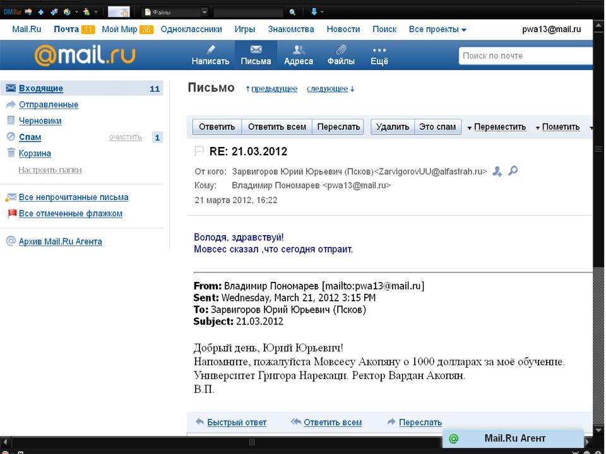Open Игры link in top navigation

pyautogui.click(x=245, y=30)
